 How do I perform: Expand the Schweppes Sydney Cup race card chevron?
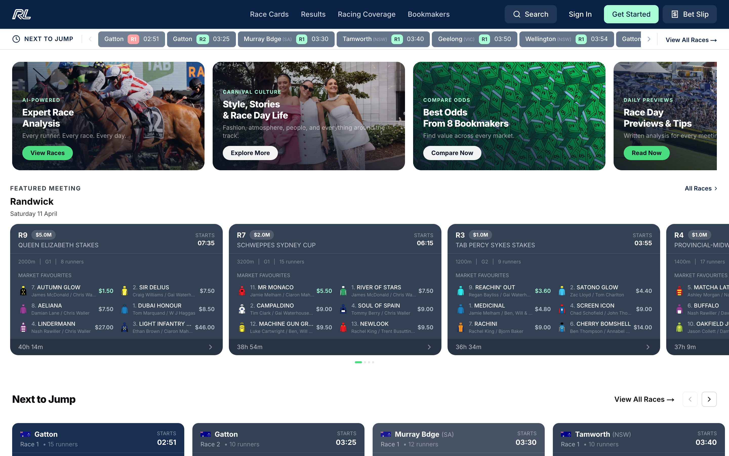pyautogui.click(x=429, y=347)
